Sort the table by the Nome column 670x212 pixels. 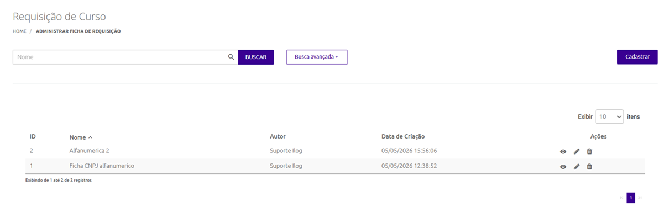[81, 137]
